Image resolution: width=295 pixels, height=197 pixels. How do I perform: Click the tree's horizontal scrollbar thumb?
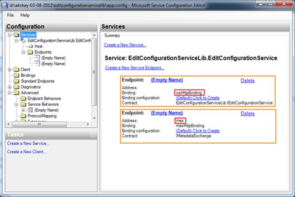pyautogui.click(x=39, y=124)
